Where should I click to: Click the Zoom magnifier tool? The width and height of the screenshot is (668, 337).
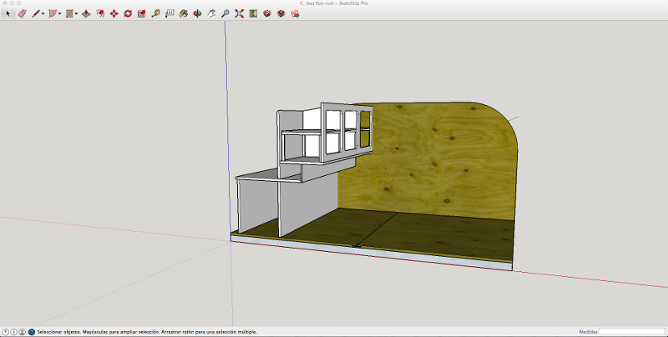coord(225,14)
